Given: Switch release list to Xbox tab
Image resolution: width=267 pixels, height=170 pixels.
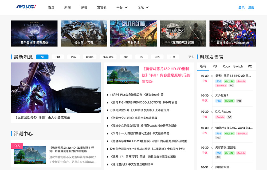Looking at the screenshot, I should tap(226, 66).
